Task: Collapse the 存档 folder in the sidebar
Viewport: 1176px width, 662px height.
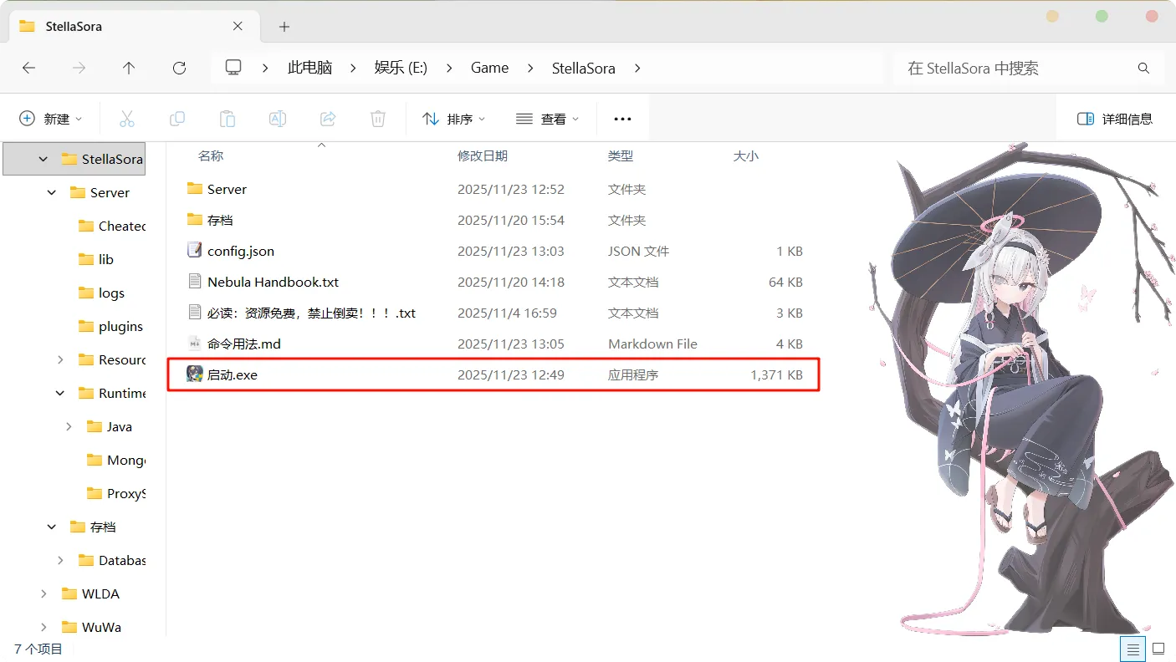Action: [x=51, y=527]
